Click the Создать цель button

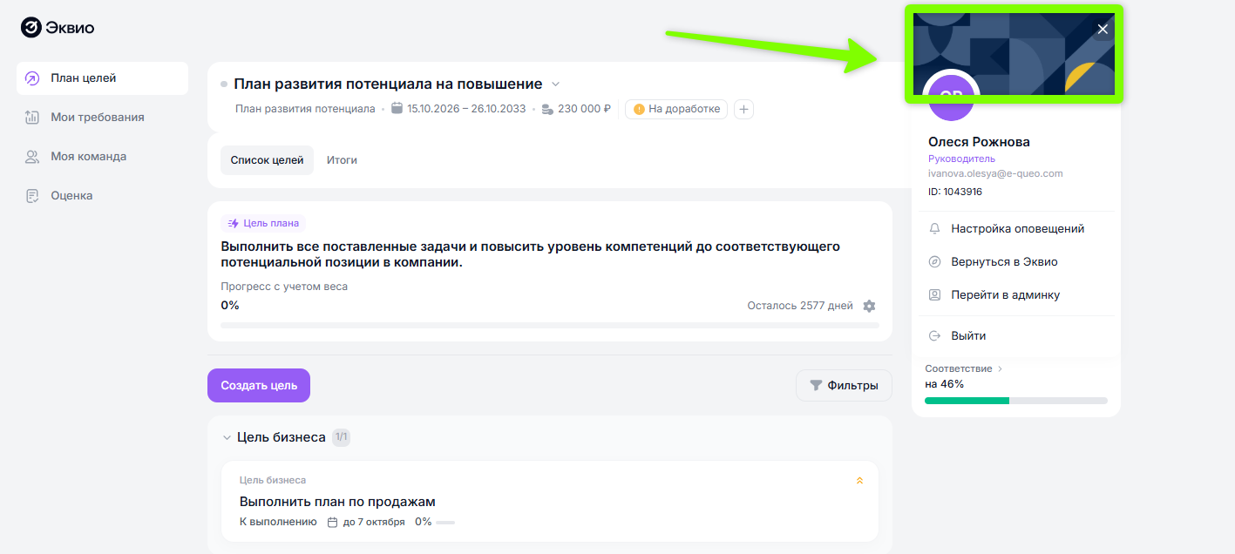point(259,386)
